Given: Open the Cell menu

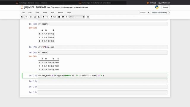Looking at the screenshot, I should pyautogui.click(x=53, y=12).
